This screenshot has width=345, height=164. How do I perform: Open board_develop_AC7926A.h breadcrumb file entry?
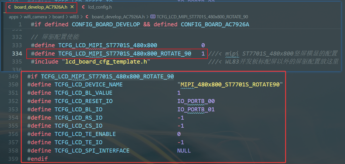(118, 17)
